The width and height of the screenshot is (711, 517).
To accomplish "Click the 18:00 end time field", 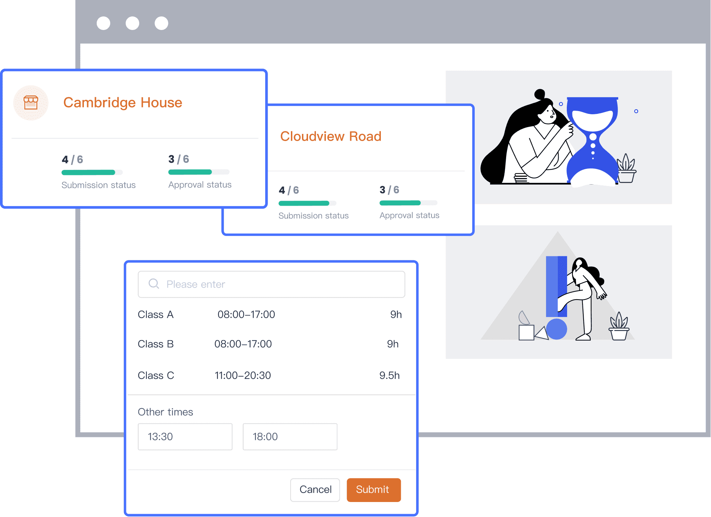I will coord(290,437).
